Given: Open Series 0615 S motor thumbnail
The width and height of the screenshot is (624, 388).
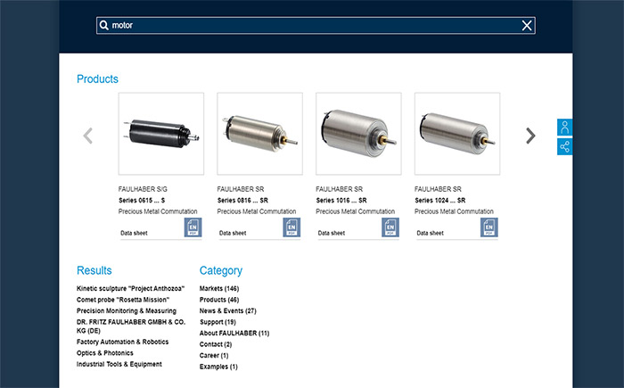Looking at the screenshot, I should pos(161,134).
